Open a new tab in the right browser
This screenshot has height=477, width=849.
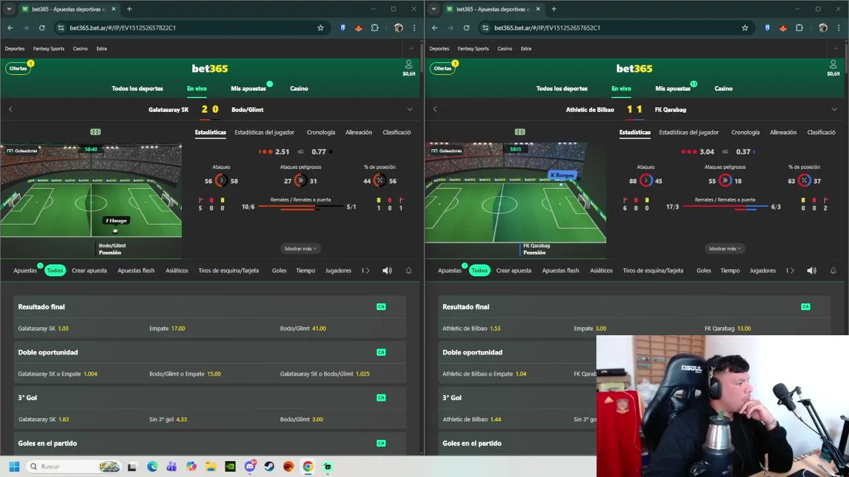click(x=554, y=9)
